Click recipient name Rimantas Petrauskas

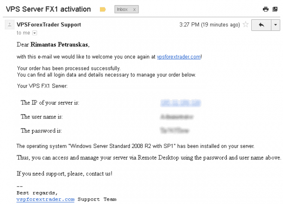pyautogui.click(x=59, y=44)
